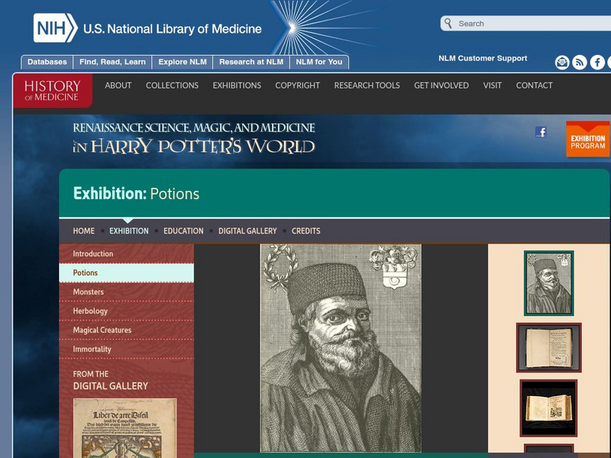Screen dimensions: 611x458
Task: Open the COPYRIGHT menu
Action: point(297,85)
